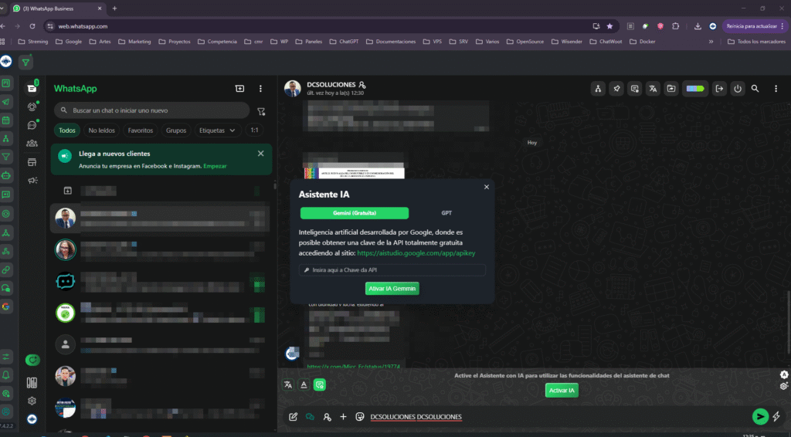Open the translate icon in chat header

[x=654, y=89]
